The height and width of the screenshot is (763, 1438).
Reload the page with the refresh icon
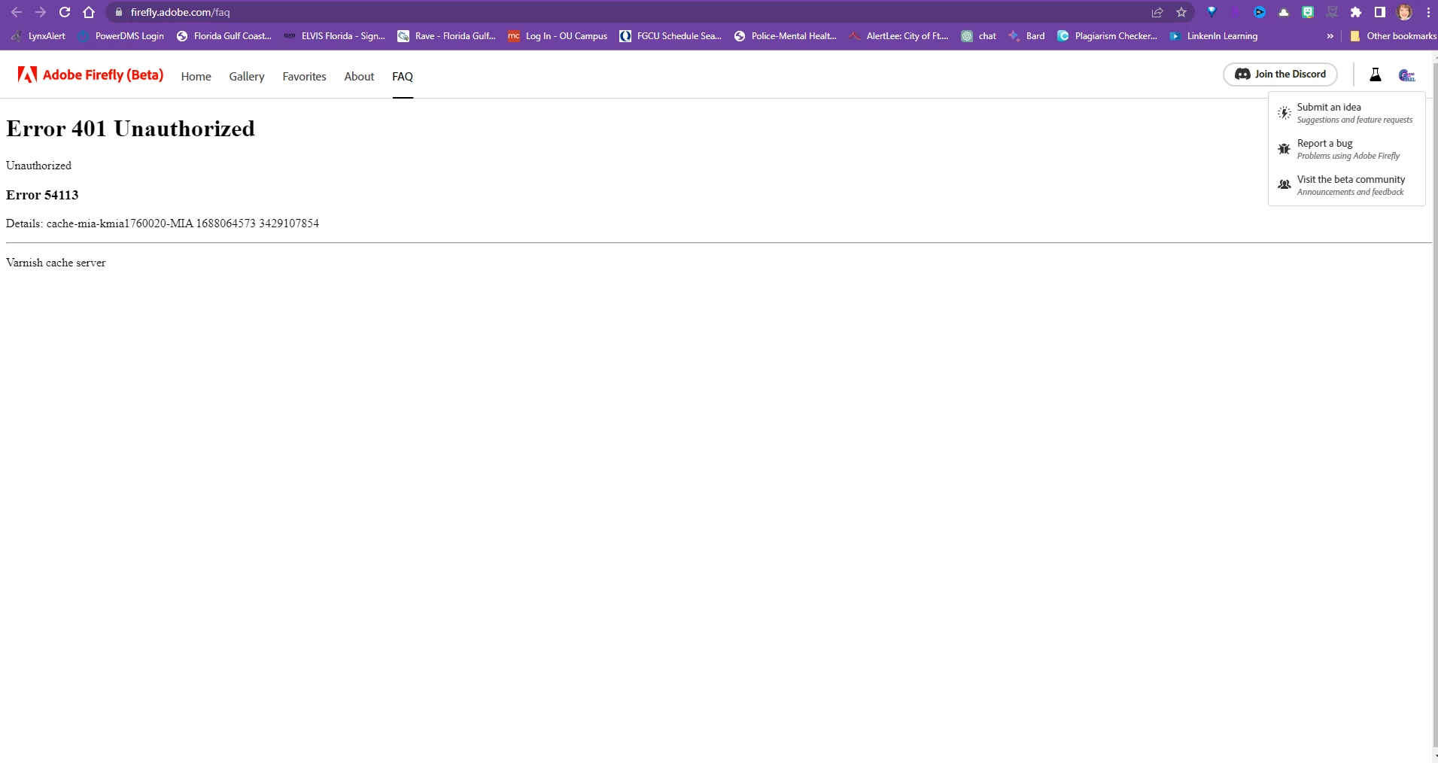pyautogui.click(x=65, y=12)
